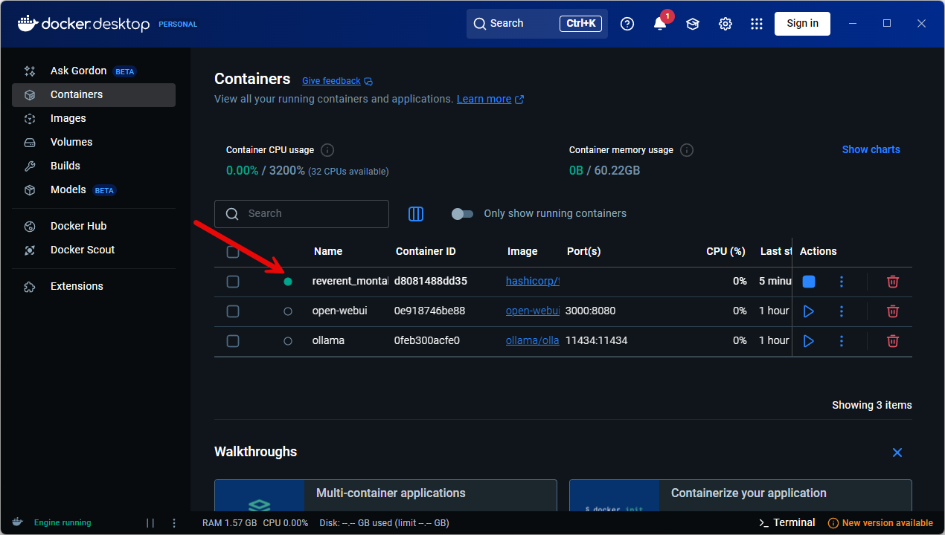Screen dimensions: 945x535
Task: Open the hashicorp image link
Action: (533, 282)
